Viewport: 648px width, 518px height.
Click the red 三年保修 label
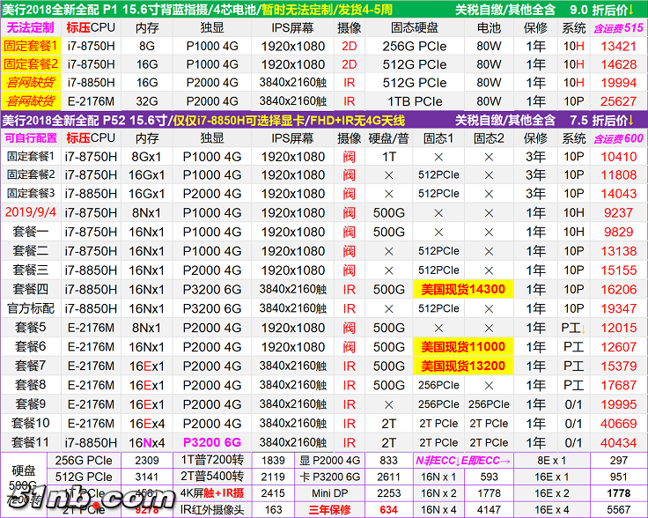[327, 508]
